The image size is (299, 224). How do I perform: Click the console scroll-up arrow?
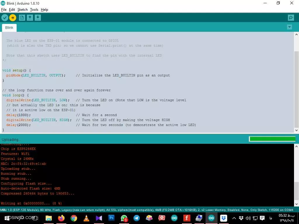click(x=296, y=146)
